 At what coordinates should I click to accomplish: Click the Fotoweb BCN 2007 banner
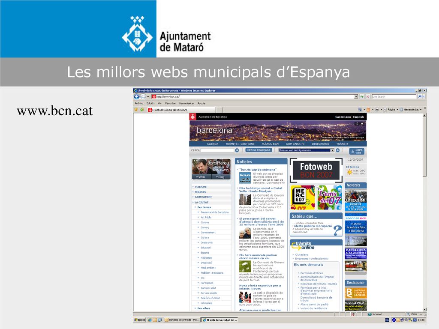pyautogui.click(x=316, y=170)
